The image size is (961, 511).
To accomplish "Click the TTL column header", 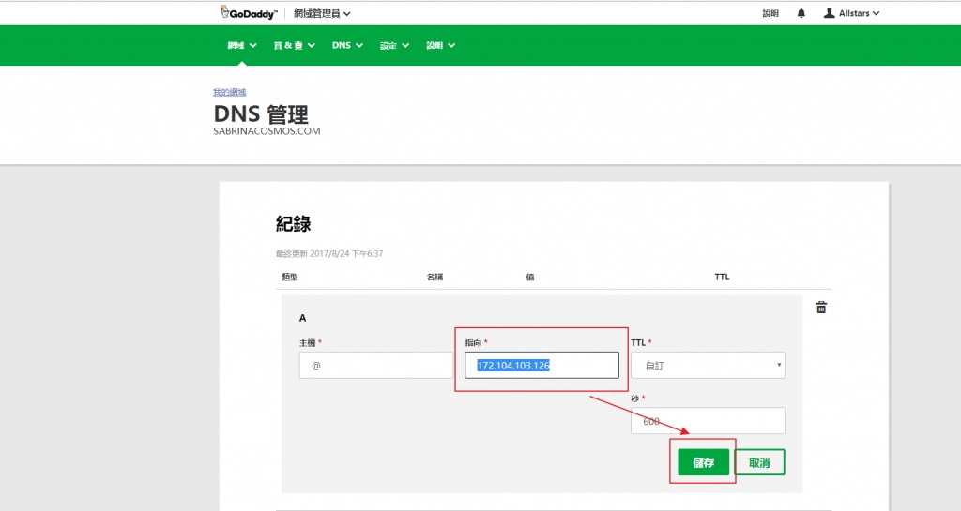I will tap(722, 277).
